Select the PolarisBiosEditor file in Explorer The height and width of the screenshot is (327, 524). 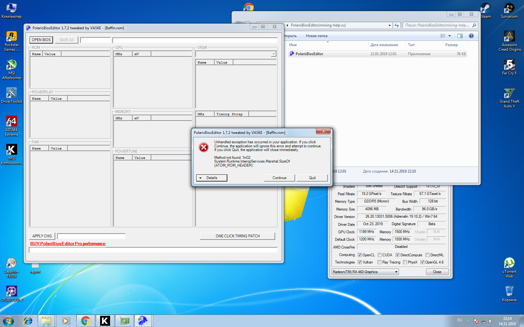click(377, 54)
